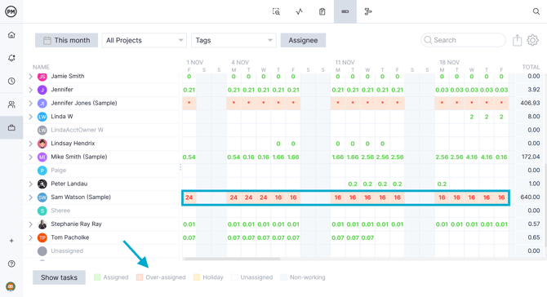Open the Tags dropdown
The width and height of the screenshot is (547, 297).
[x=233, y=41]
